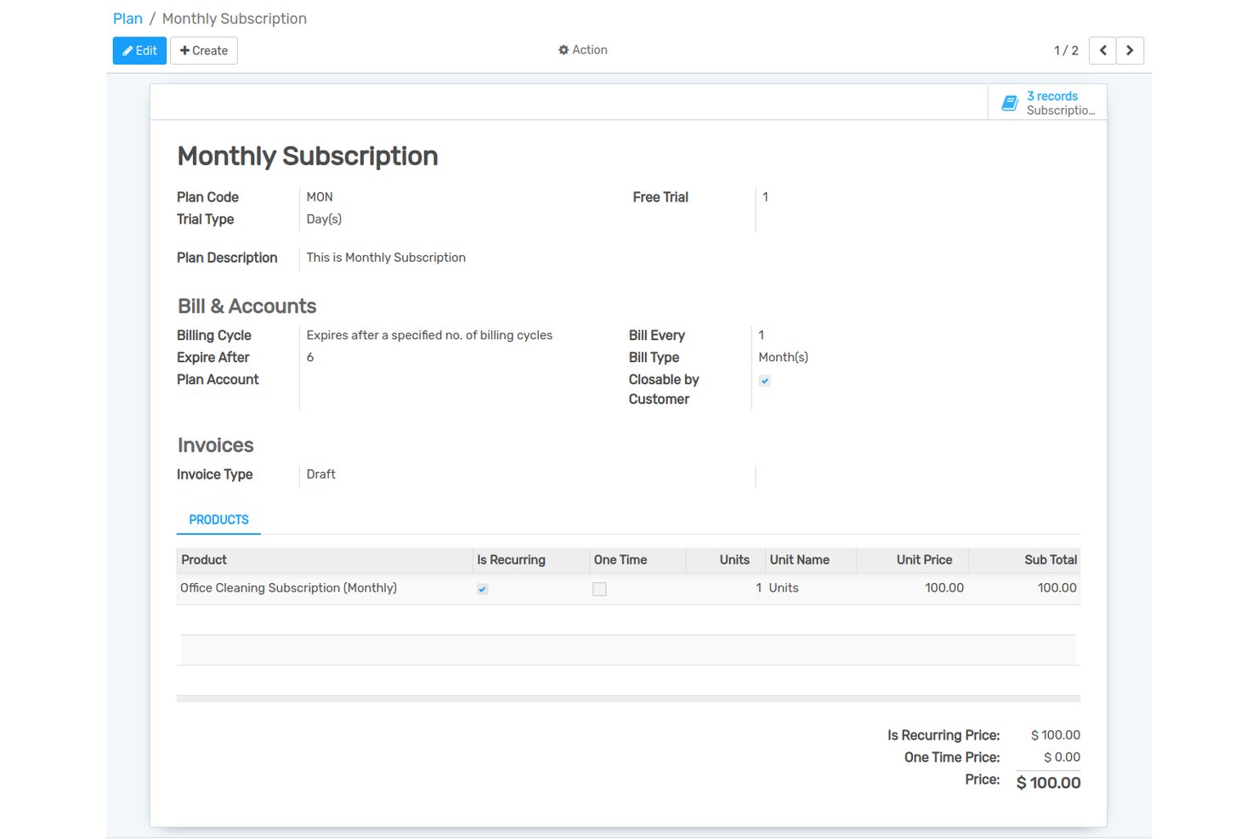Image resolution: width=1258 pixels, height=839 pixels.
Task: Sort by Is Recurring column header
Action: pyautogui.click(x=531, y=559)
